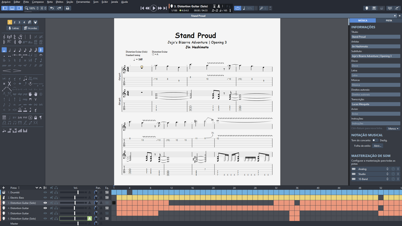Move track down with the down chevron
The width and height of the screenshot is (402, 226).
pos(37,188)
